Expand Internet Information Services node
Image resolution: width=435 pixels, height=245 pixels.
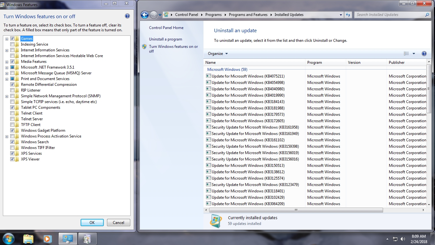pos(7,50)
